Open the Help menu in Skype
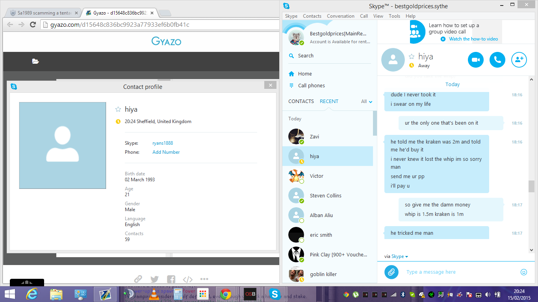 click(410, 16)
